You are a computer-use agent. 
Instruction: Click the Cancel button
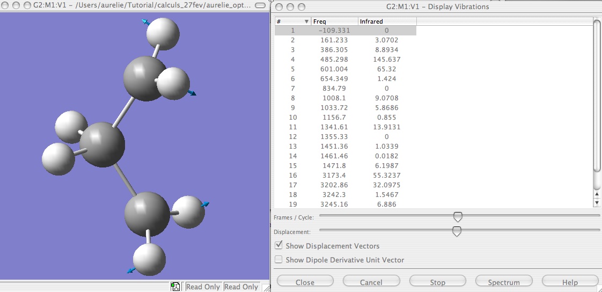[371, 282]
